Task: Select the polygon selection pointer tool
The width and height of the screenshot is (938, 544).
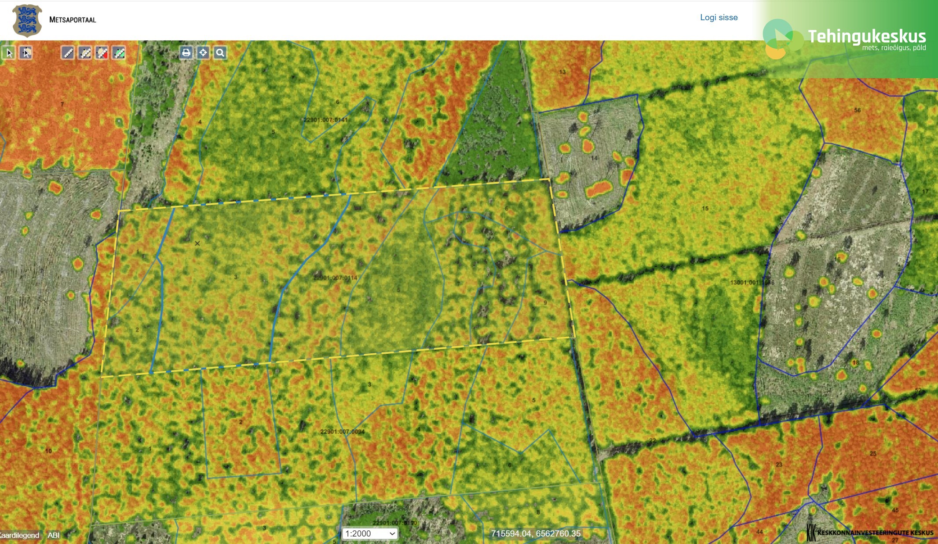Action: coord(26,53)
